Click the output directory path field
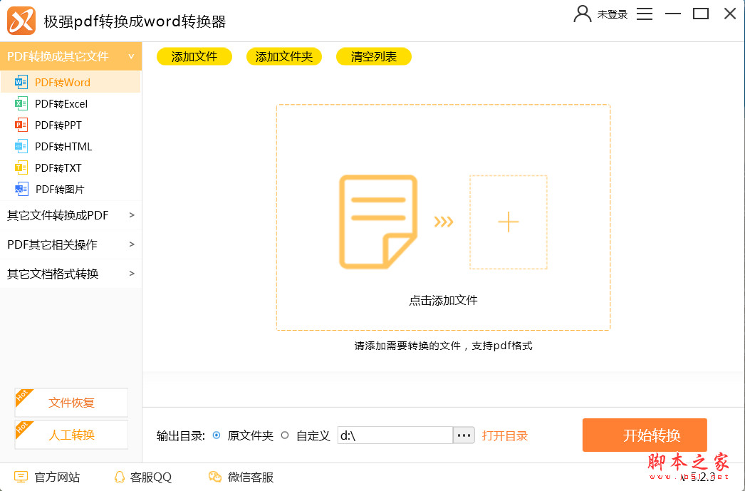Screen dimensions: 745x491 tap(395, 435)
